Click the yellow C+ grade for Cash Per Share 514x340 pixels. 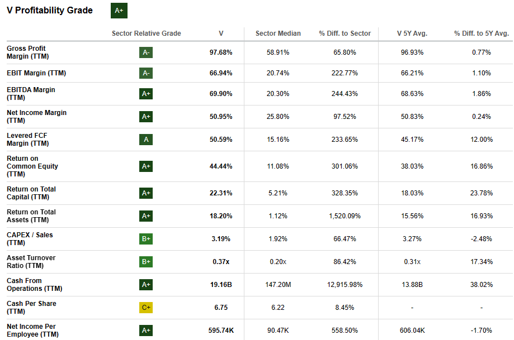coord(146,308)
